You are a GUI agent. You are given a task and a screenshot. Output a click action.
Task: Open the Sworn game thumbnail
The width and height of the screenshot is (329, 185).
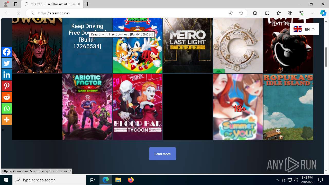[x=37, y=45]
